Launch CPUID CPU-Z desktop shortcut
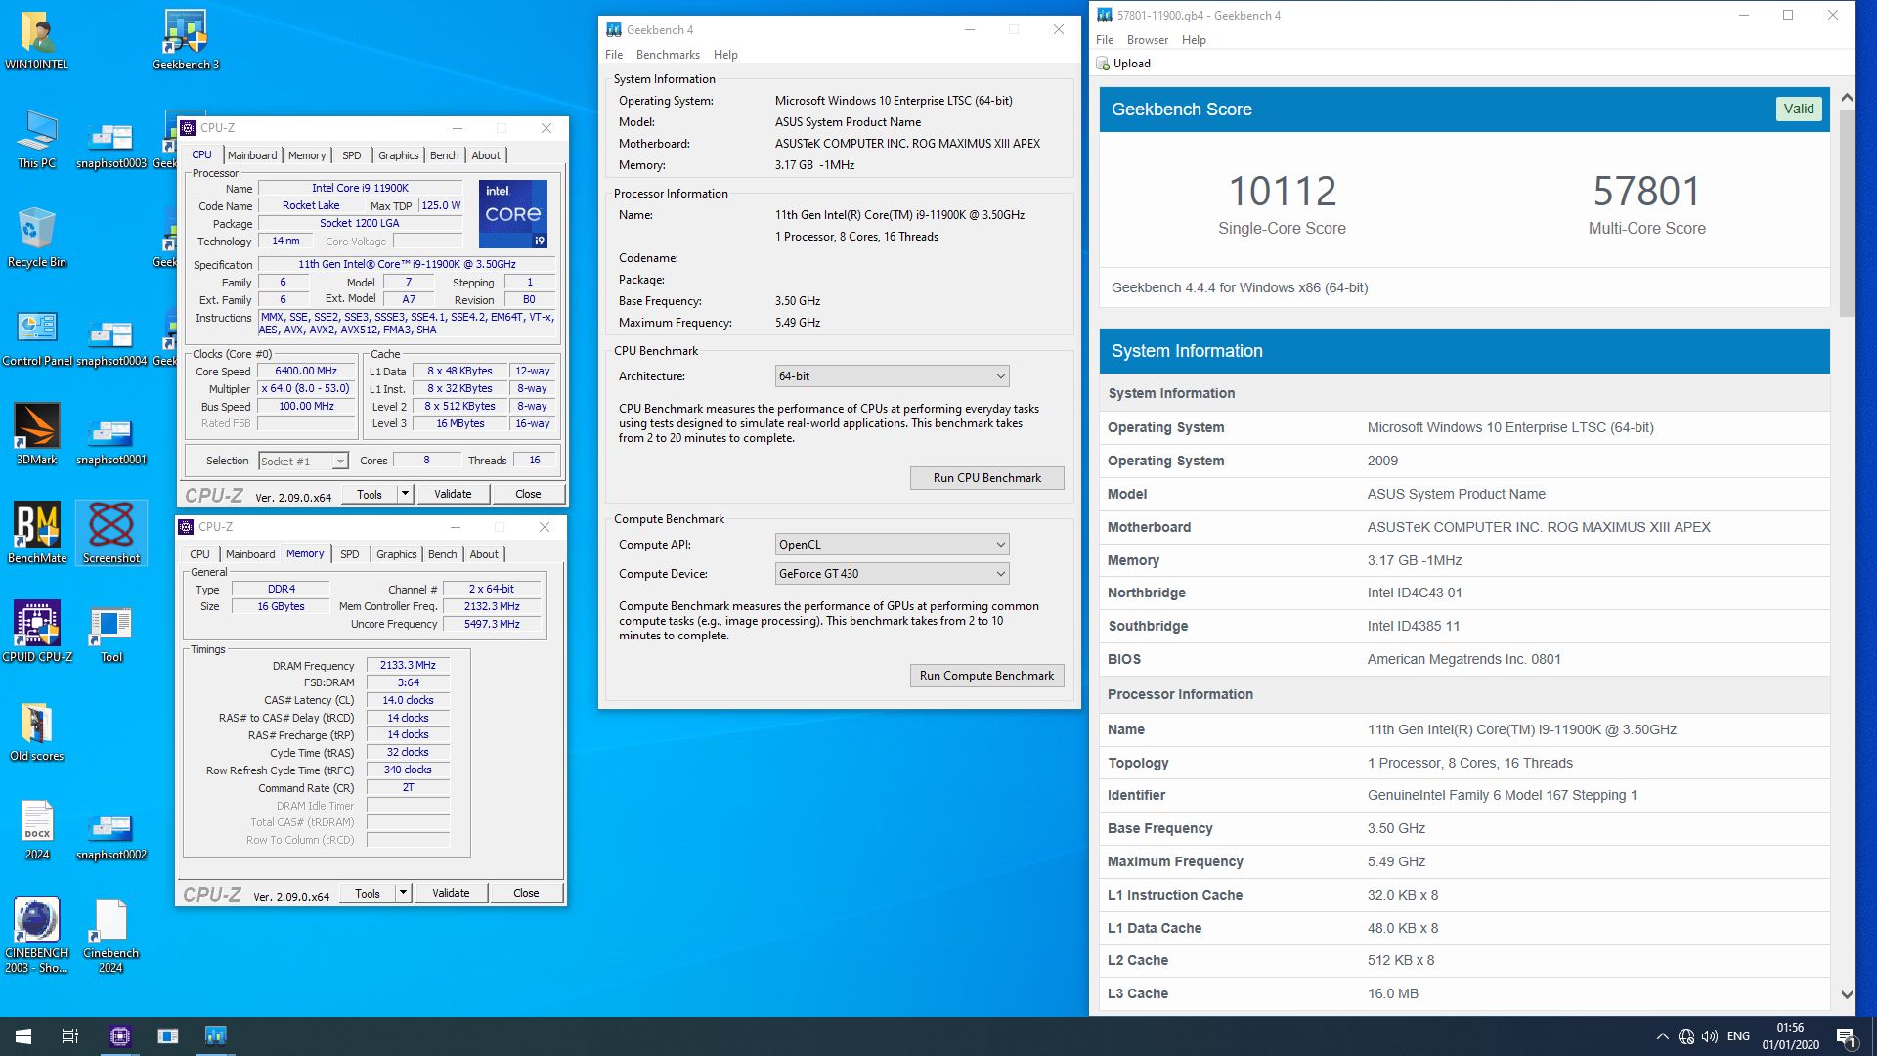Screen dimensions: 1877x1056 37,634
